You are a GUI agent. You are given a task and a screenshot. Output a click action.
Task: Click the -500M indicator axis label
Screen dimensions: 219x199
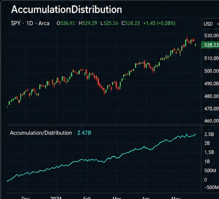(x=211, y=187)
